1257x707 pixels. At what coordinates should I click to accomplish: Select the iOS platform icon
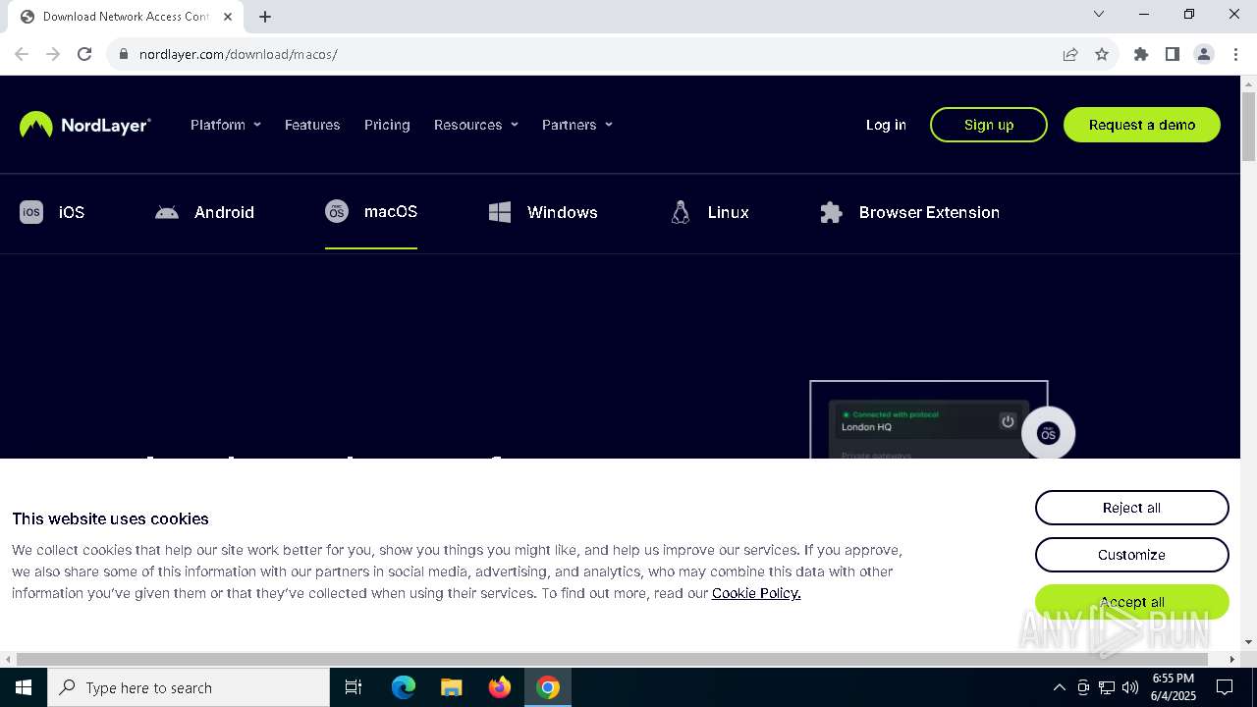[31, 212]
